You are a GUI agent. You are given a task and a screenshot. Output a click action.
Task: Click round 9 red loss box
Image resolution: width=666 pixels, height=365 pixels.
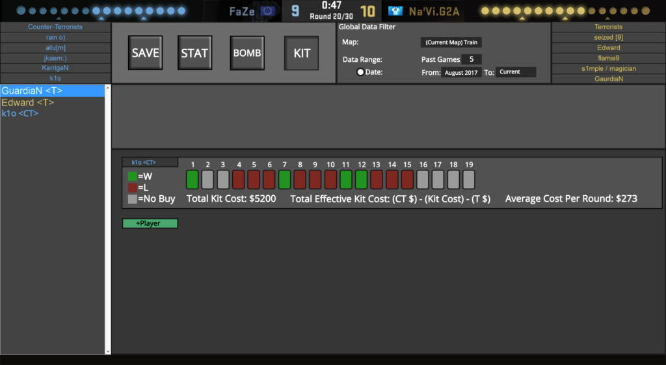[315, 180]
